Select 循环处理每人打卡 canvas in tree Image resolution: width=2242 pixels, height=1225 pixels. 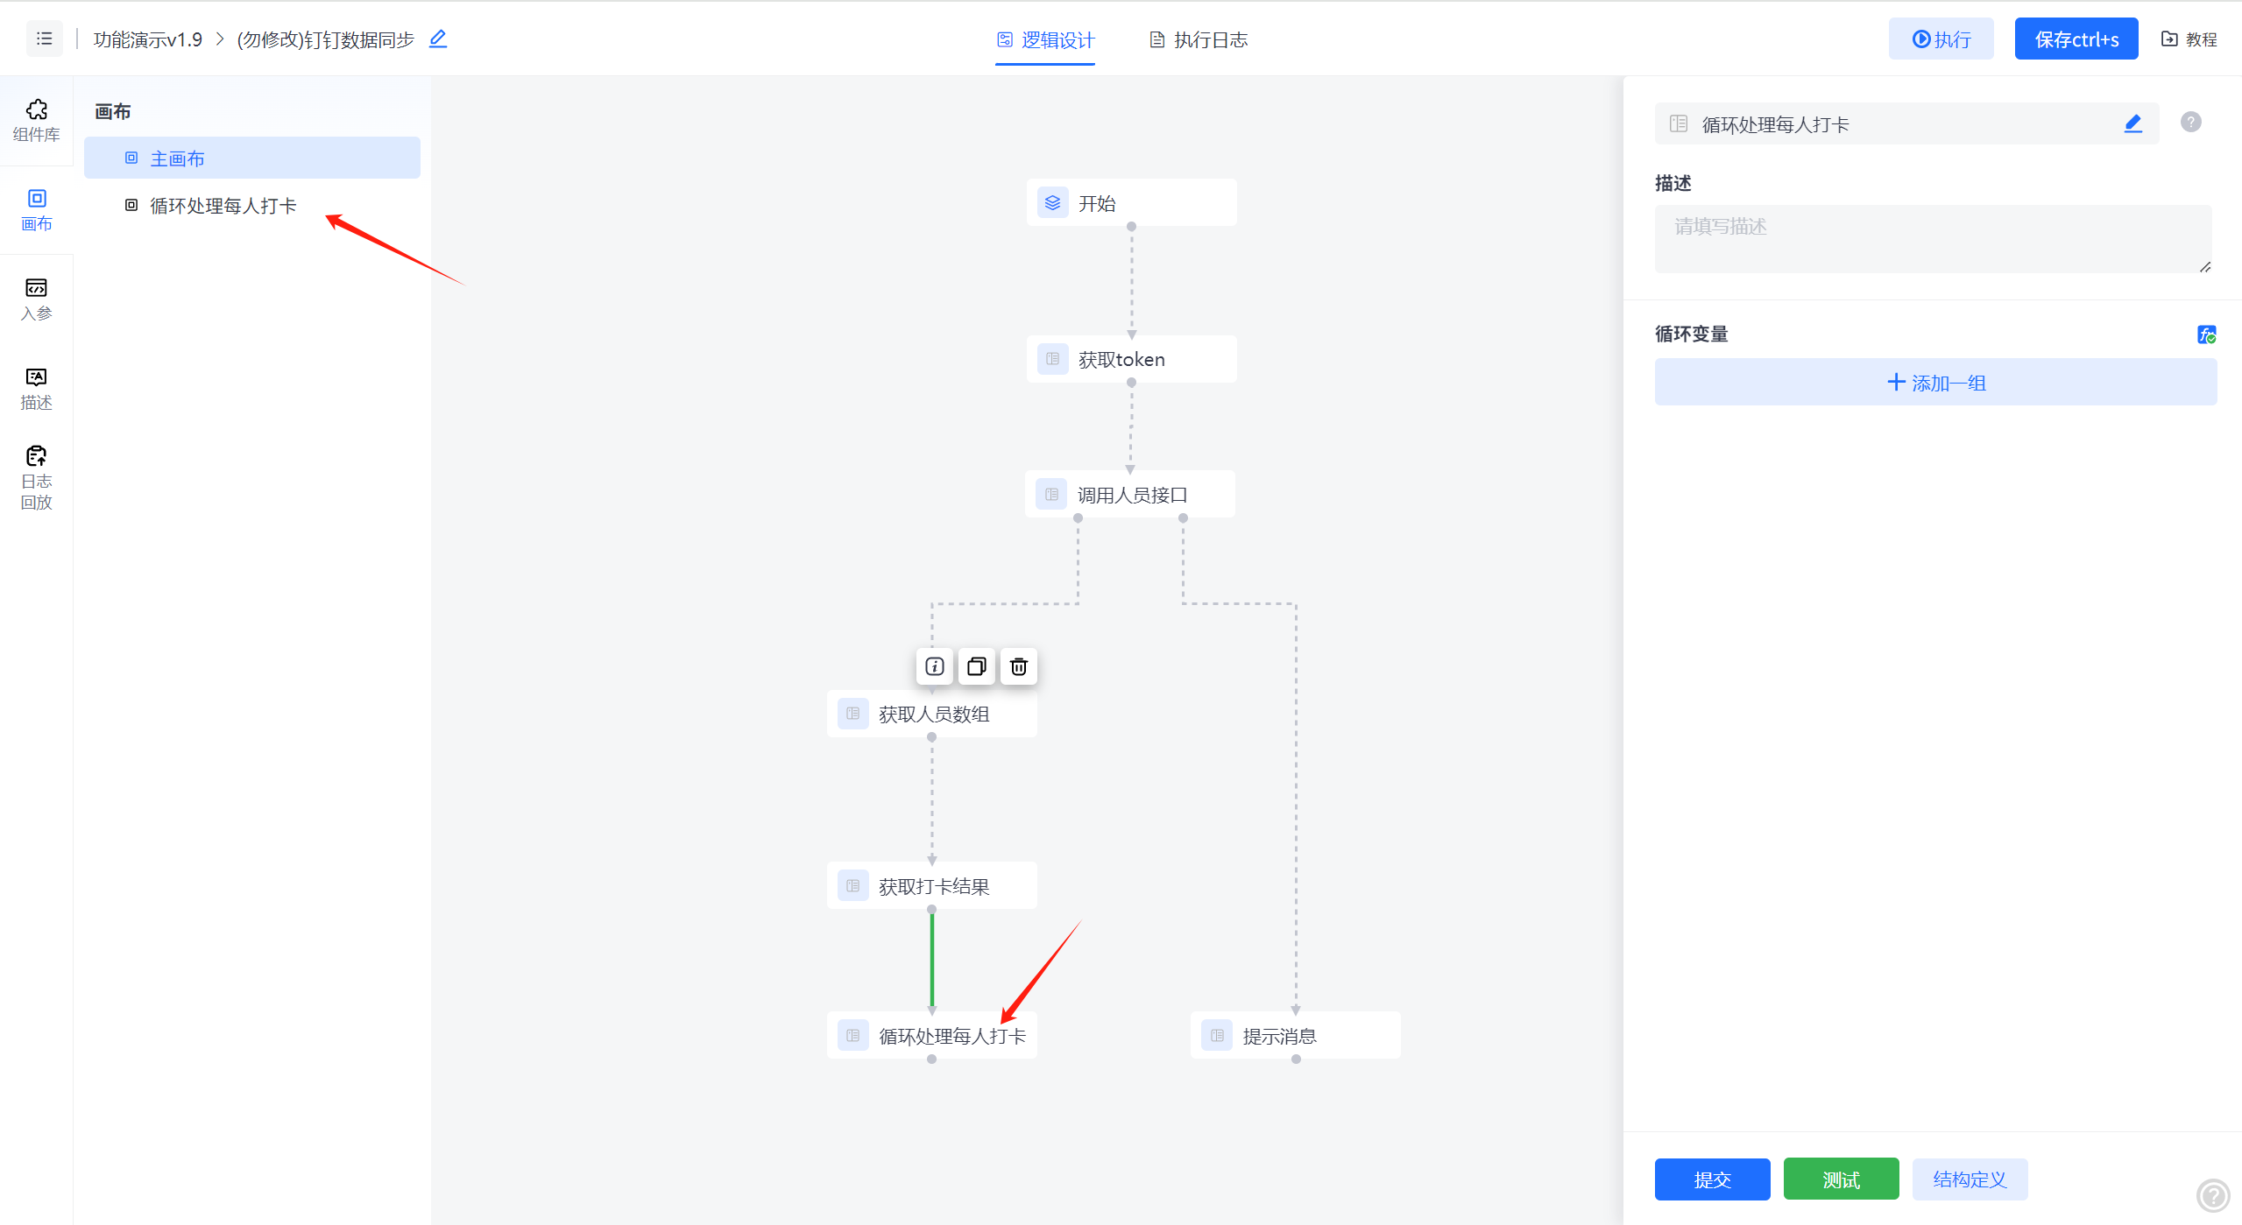pos(223,206)
